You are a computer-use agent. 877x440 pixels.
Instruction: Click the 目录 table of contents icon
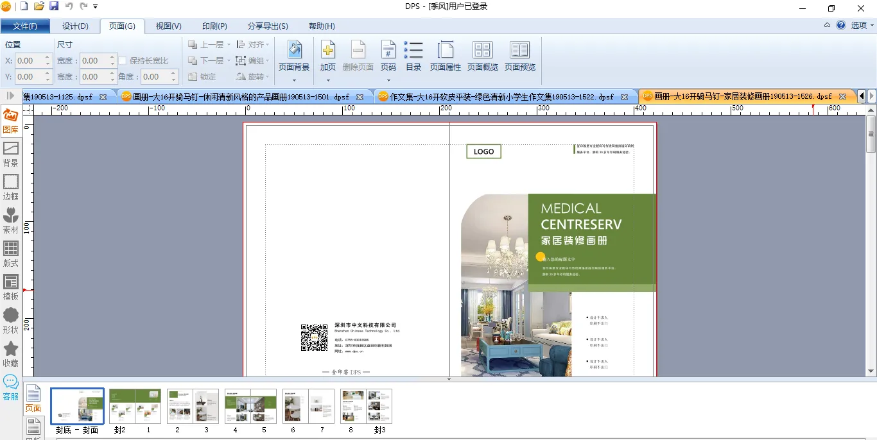[413, 56]
